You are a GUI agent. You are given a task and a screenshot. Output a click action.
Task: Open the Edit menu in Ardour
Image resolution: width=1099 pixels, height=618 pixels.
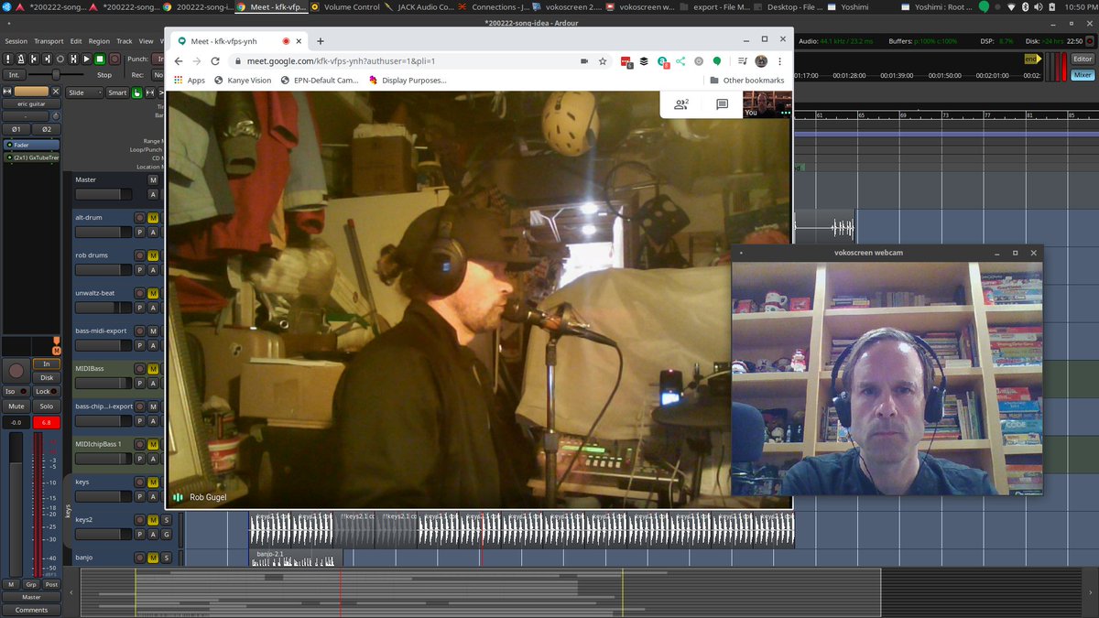(x=76, y=41)
